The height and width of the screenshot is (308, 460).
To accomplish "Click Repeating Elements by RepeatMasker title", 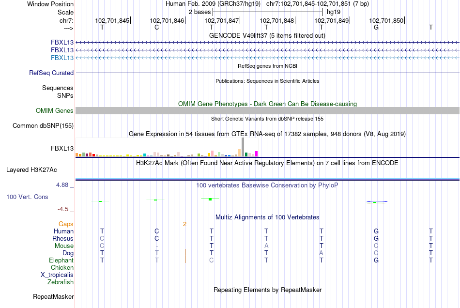I will click(x=267, y=290).
